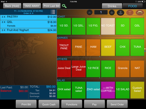Tap the Surcharge $0.00 value
146x109 pixels.
[52, 96]
